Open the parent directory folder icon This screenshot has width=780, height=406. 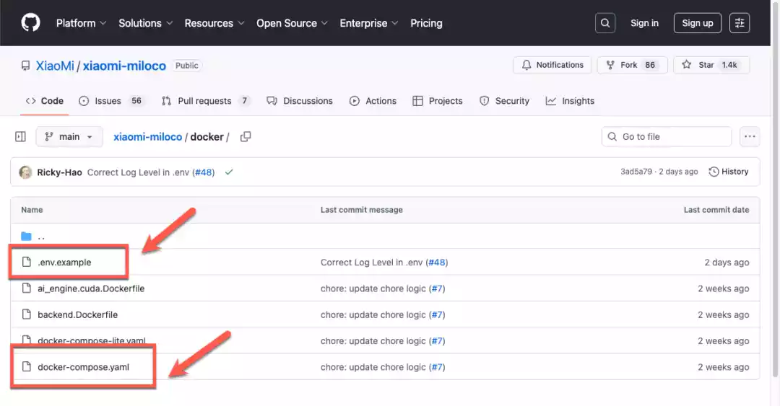point(27,237)
